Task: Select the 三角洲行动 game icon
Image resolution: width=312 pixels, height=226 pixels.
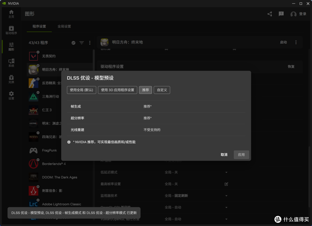Action: (x=34, y=96)
